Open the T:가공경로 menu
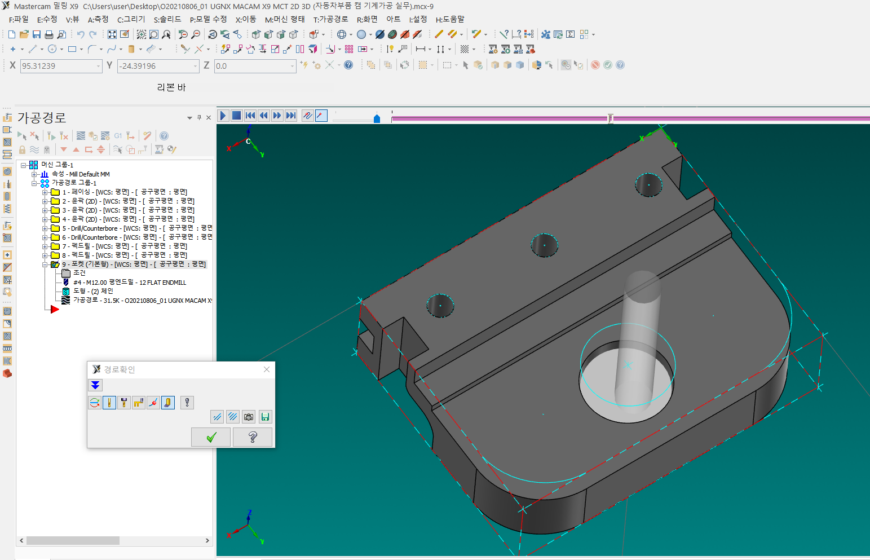The width and height of the screenshot is (870, 560). (331, 19)
